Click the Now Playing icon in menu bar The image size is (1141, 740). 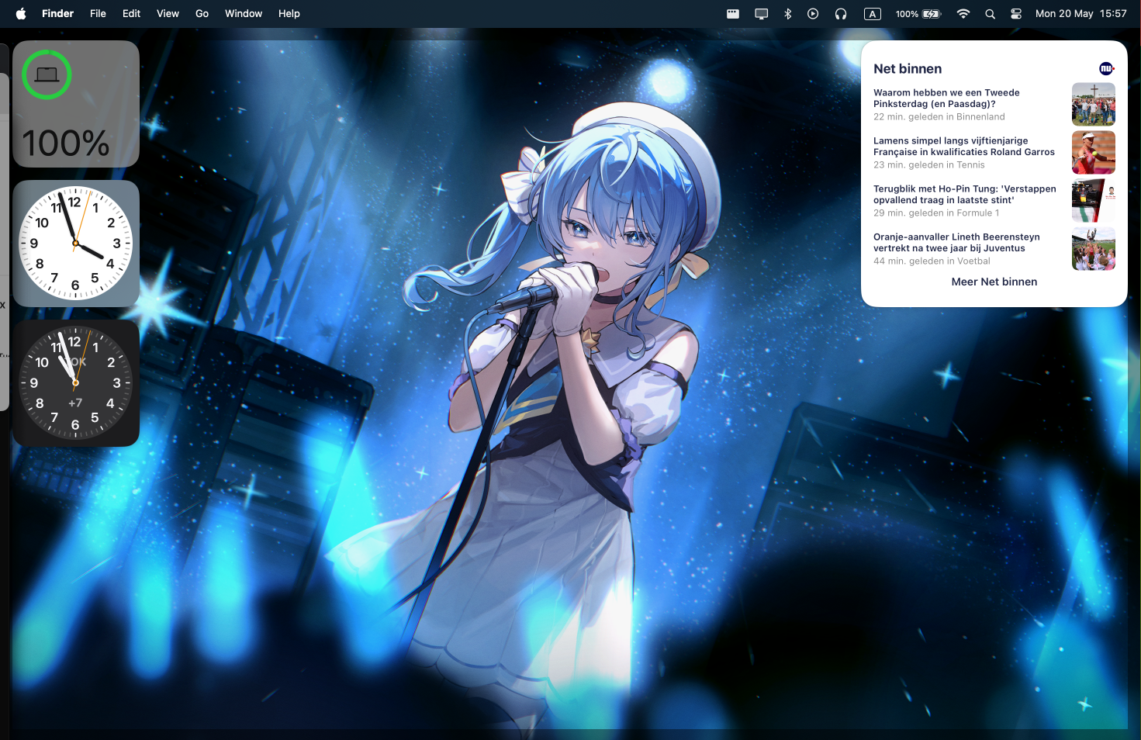813,13
